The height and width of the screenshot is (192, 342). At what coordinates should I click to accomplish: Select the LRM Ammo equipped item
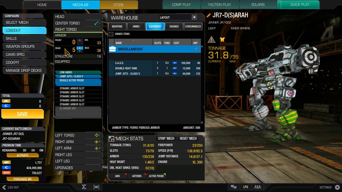78,72
